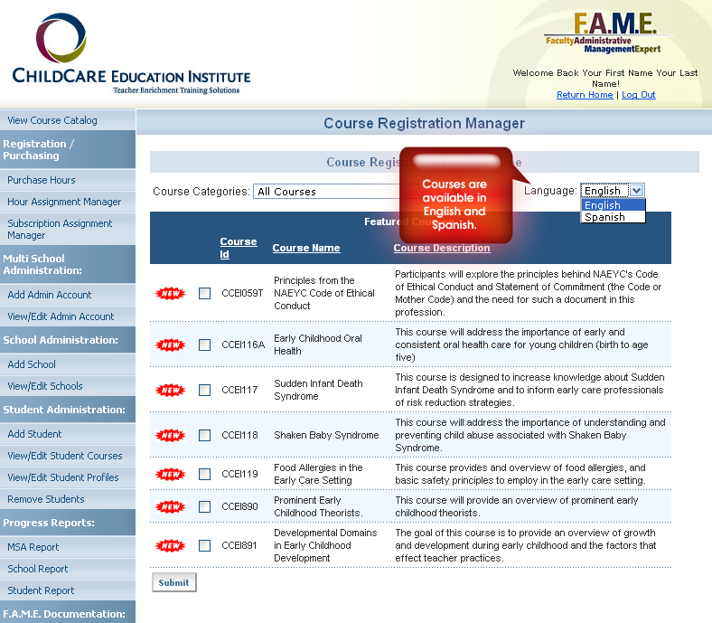Click the Registration / Purchasing section header

point(68,149)
